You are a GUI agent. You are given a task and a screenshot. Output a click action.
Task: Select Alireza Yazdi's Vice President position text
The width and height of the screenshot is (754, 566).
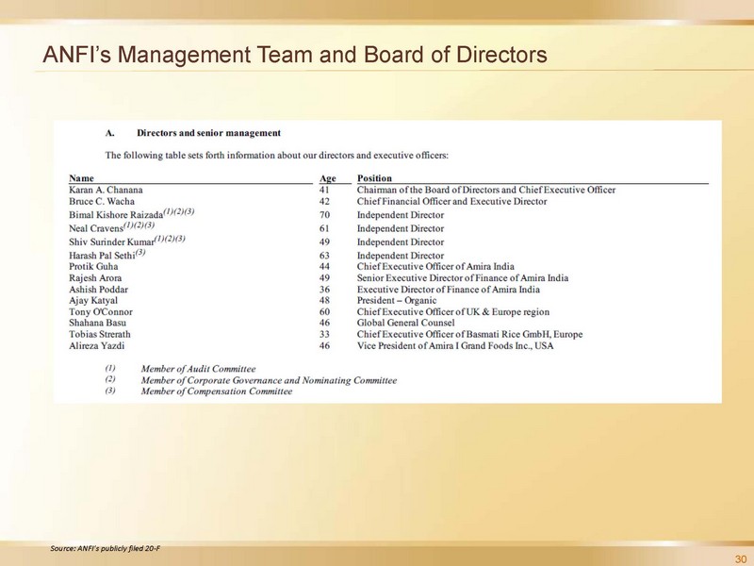(454, 346)
